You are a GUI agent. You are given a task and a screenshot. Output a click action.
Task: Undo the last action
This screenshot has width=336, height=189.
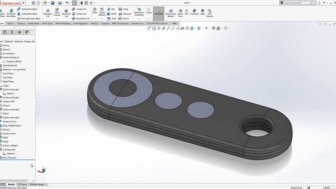point(67,3)
